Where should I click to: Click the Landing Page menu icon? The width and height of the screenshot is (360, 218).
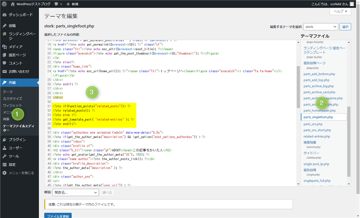tap(4, 34)
